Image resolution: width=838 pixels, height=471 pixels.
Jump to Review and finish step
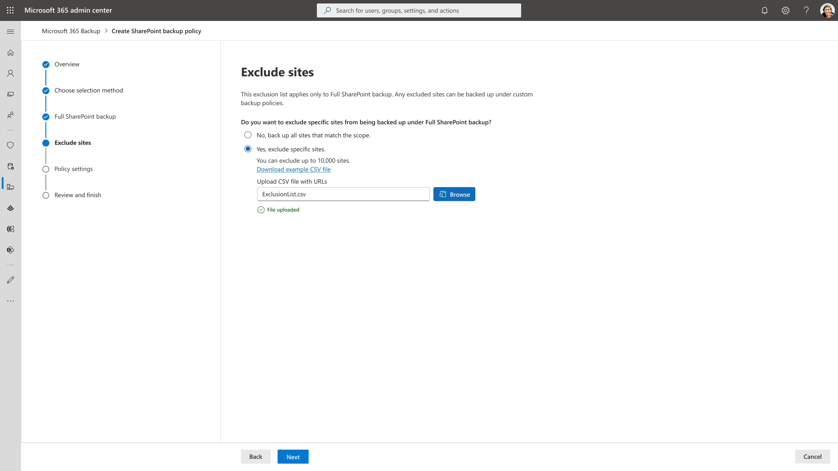(78, 195)
